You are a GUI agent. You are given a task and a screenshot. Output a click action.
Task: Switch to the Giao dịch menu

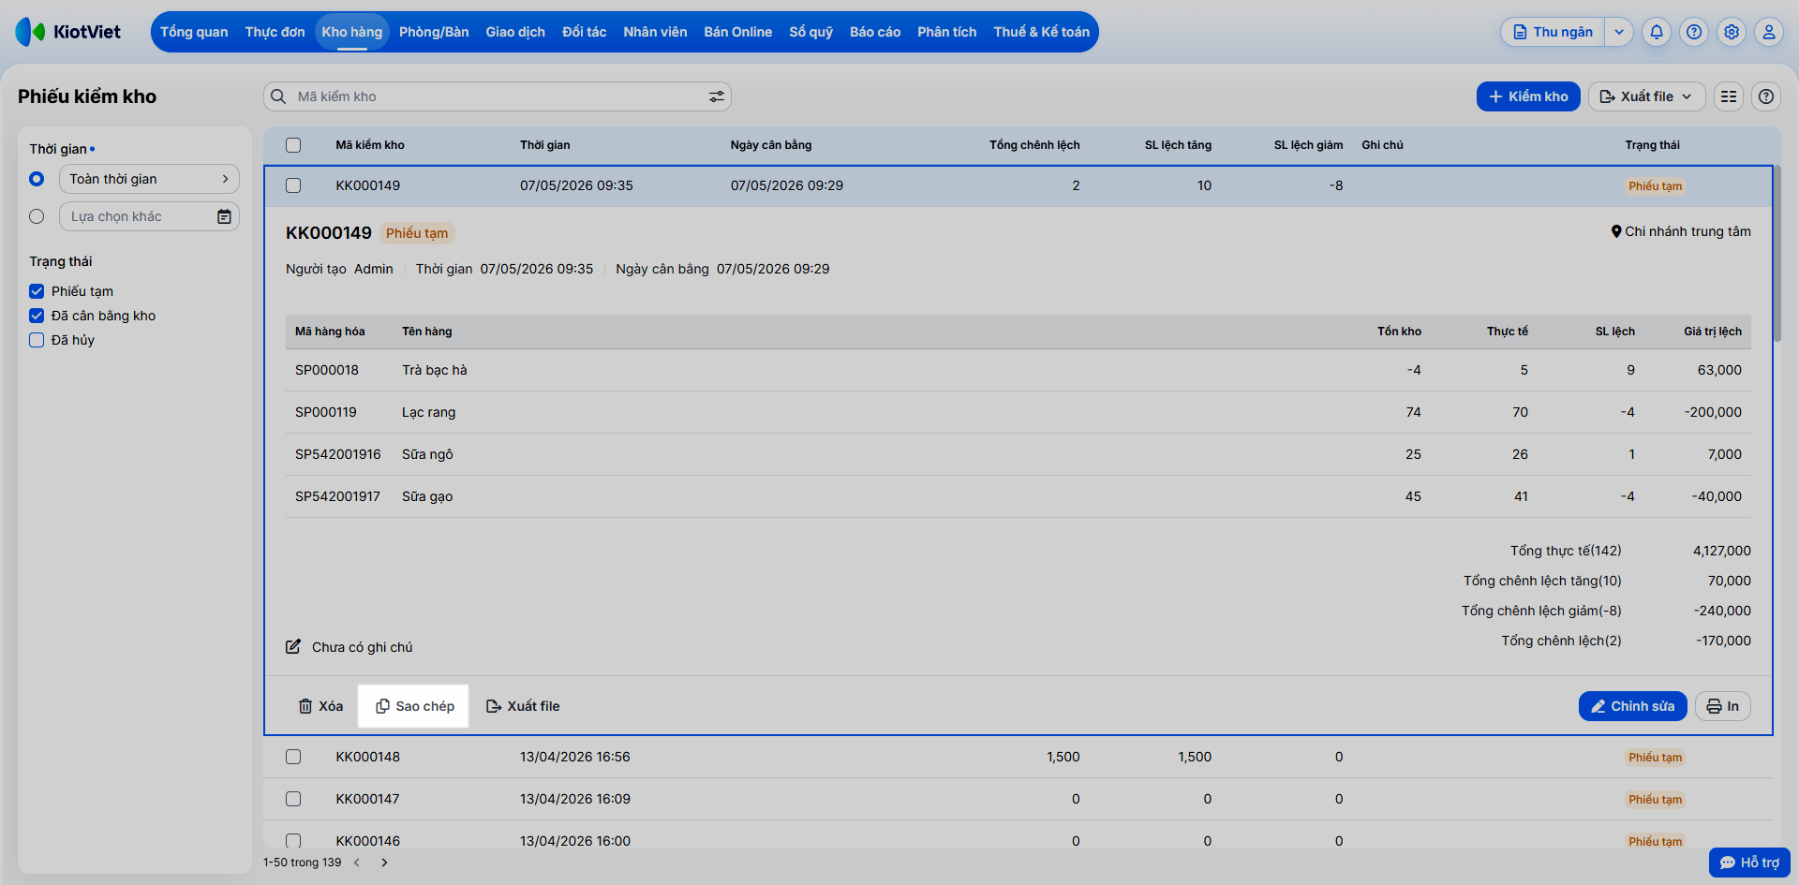tap(515, 32)
